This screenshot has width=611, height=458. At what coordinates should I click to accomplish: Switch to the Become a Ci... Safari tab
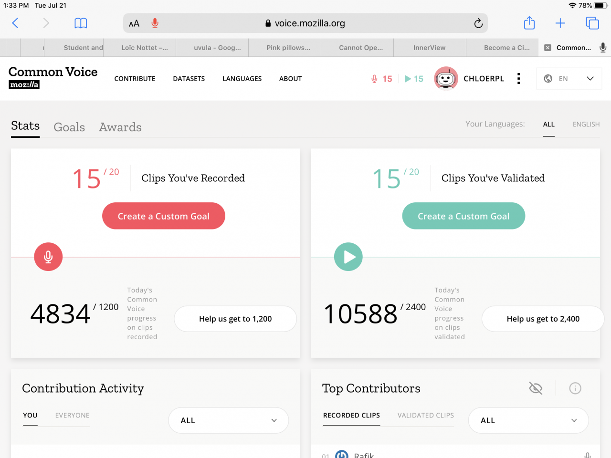(x=502, y=48)
